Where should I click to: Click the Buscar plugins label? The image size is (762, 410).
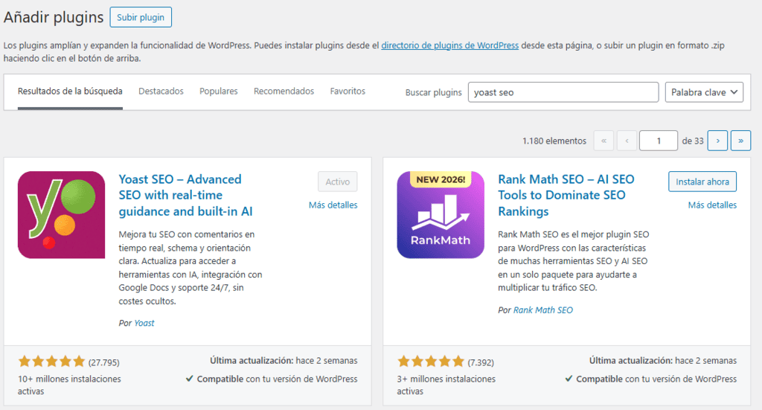(434, 92)
